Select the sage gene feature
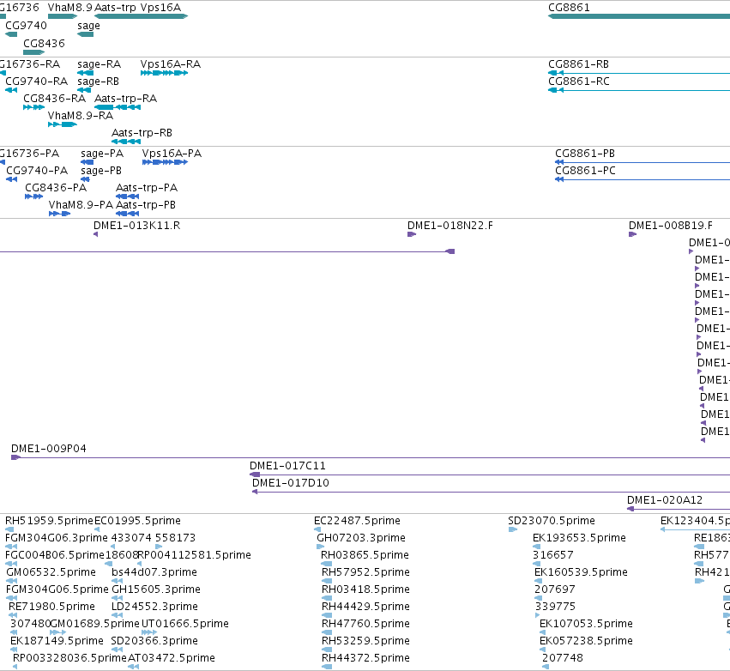 pos(86,34)
